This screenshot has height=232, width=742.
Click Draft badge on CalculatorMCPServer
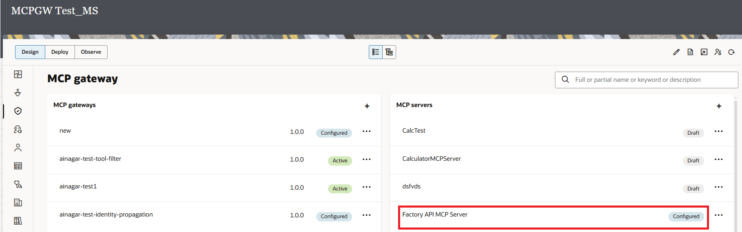(693, 161)
